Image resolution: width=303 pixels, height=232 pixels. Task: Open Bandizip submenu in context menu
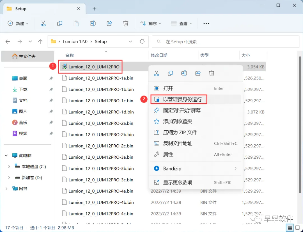click(x=196, y=169)
